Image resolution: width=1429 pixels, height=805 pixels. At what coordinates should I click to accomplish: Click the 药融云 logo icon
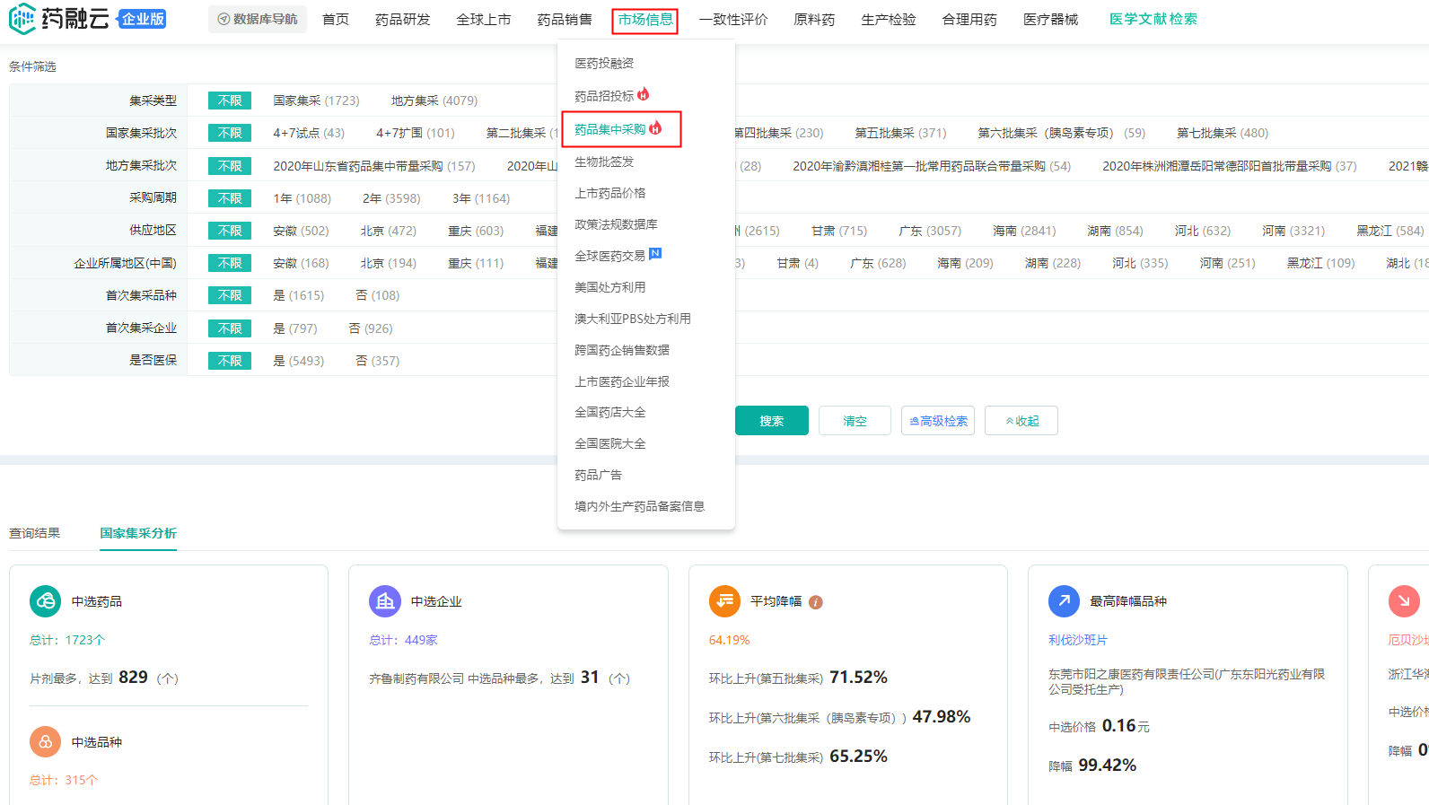pyautogui.click(x=22, y=19)
